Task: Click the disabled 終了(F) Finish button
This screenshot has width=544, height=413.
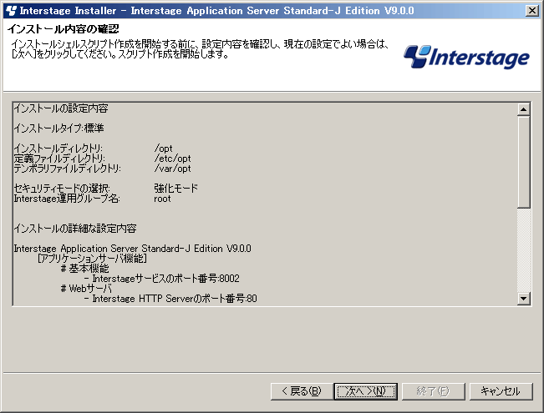Action: [x=434, y=391]
